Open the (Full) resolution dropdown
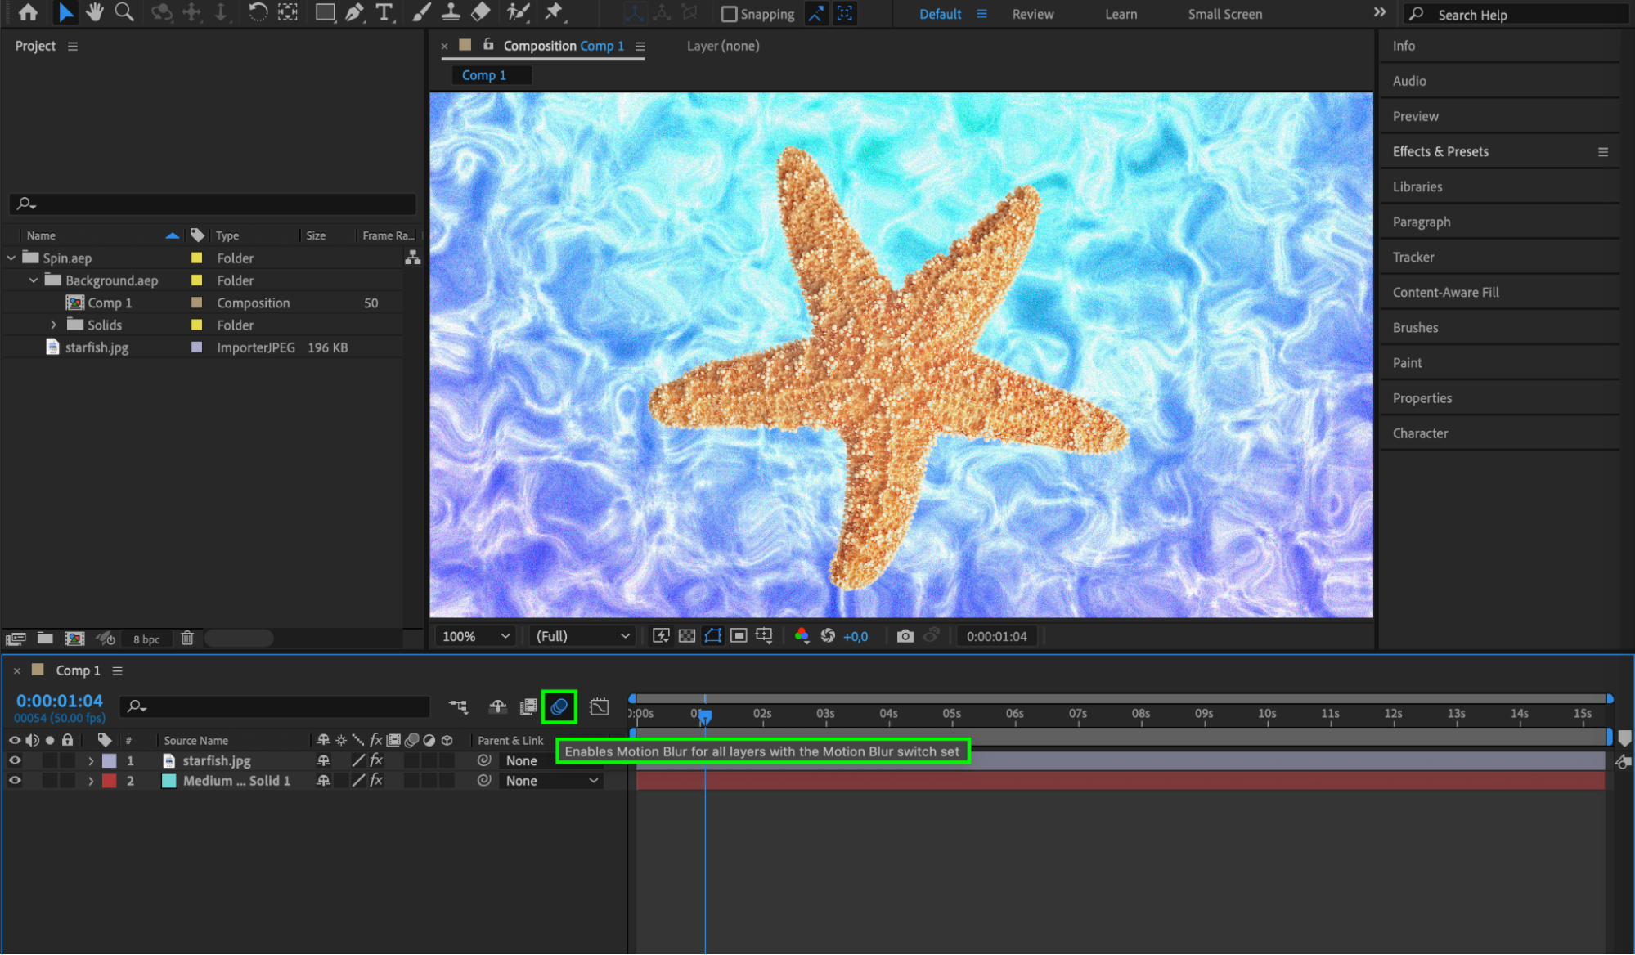This screenshot has height=955, width=1635. [x=582, y=636]
